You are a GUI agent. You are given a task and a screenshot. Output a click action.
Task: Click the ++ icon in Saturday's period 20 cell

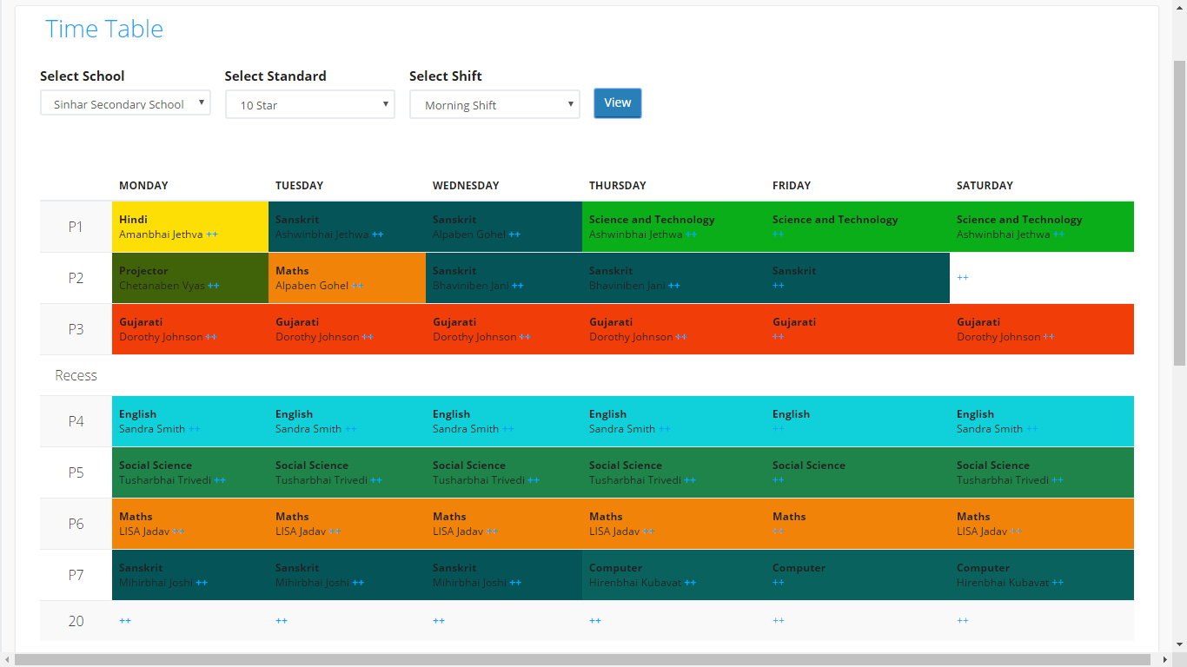pos(963,620)
